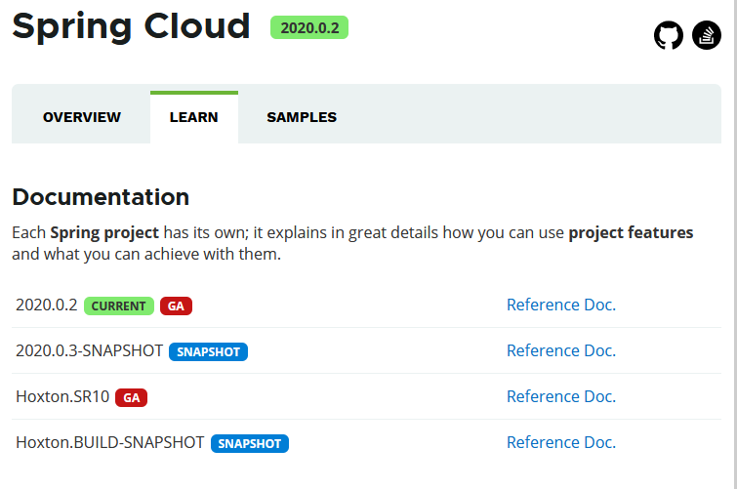The width and height of the screenshot is (737, 489).
Task: Select the Learn tab
Action: click(x=194, y=117)
